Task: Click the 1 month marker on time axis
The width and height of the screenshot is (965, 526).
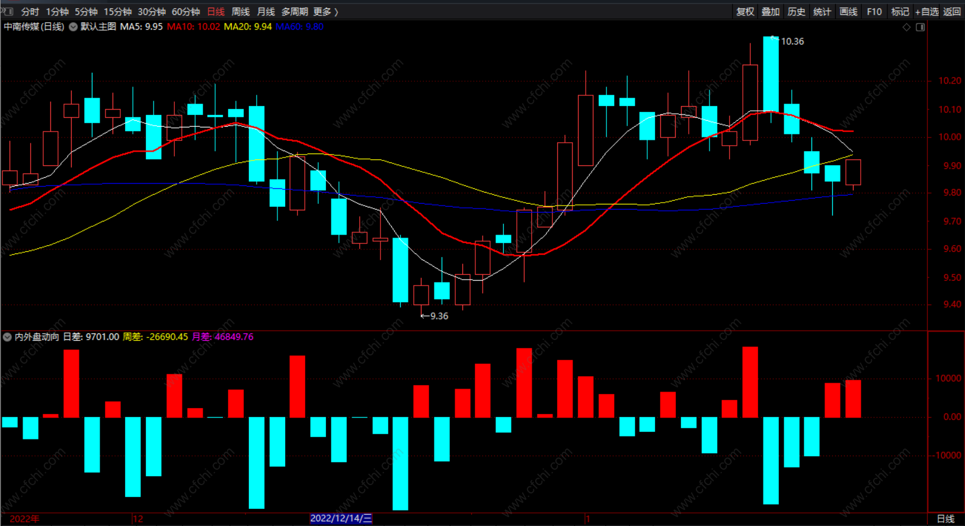Action: tap(588, 519)
